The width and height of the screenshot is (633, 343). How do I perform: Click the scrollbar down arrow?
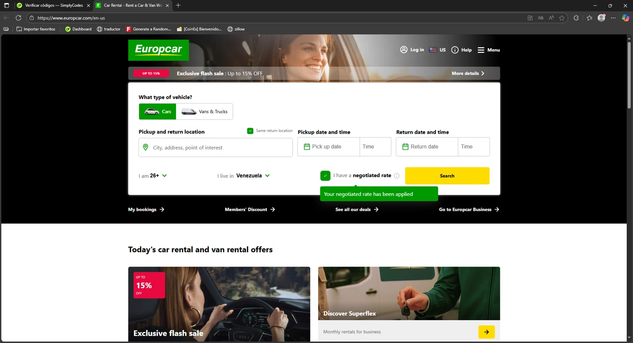point(629,338)
